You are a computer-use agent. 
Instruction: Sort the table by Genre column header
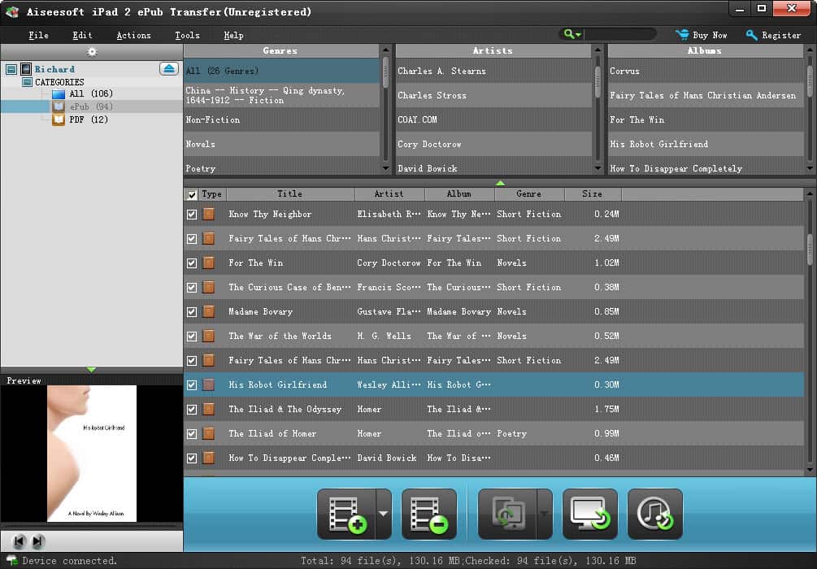point(529,193)
